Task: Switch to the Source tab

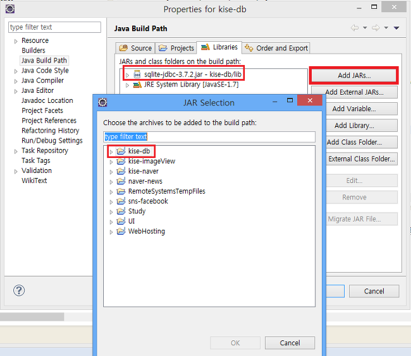Action: click(135, 48)
